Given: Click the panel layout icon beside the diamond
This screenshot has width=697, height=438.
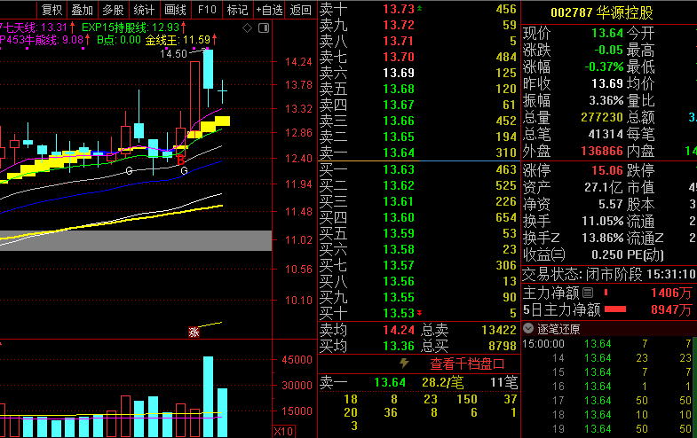Looking at the screenshot, I should coord(262,28).
